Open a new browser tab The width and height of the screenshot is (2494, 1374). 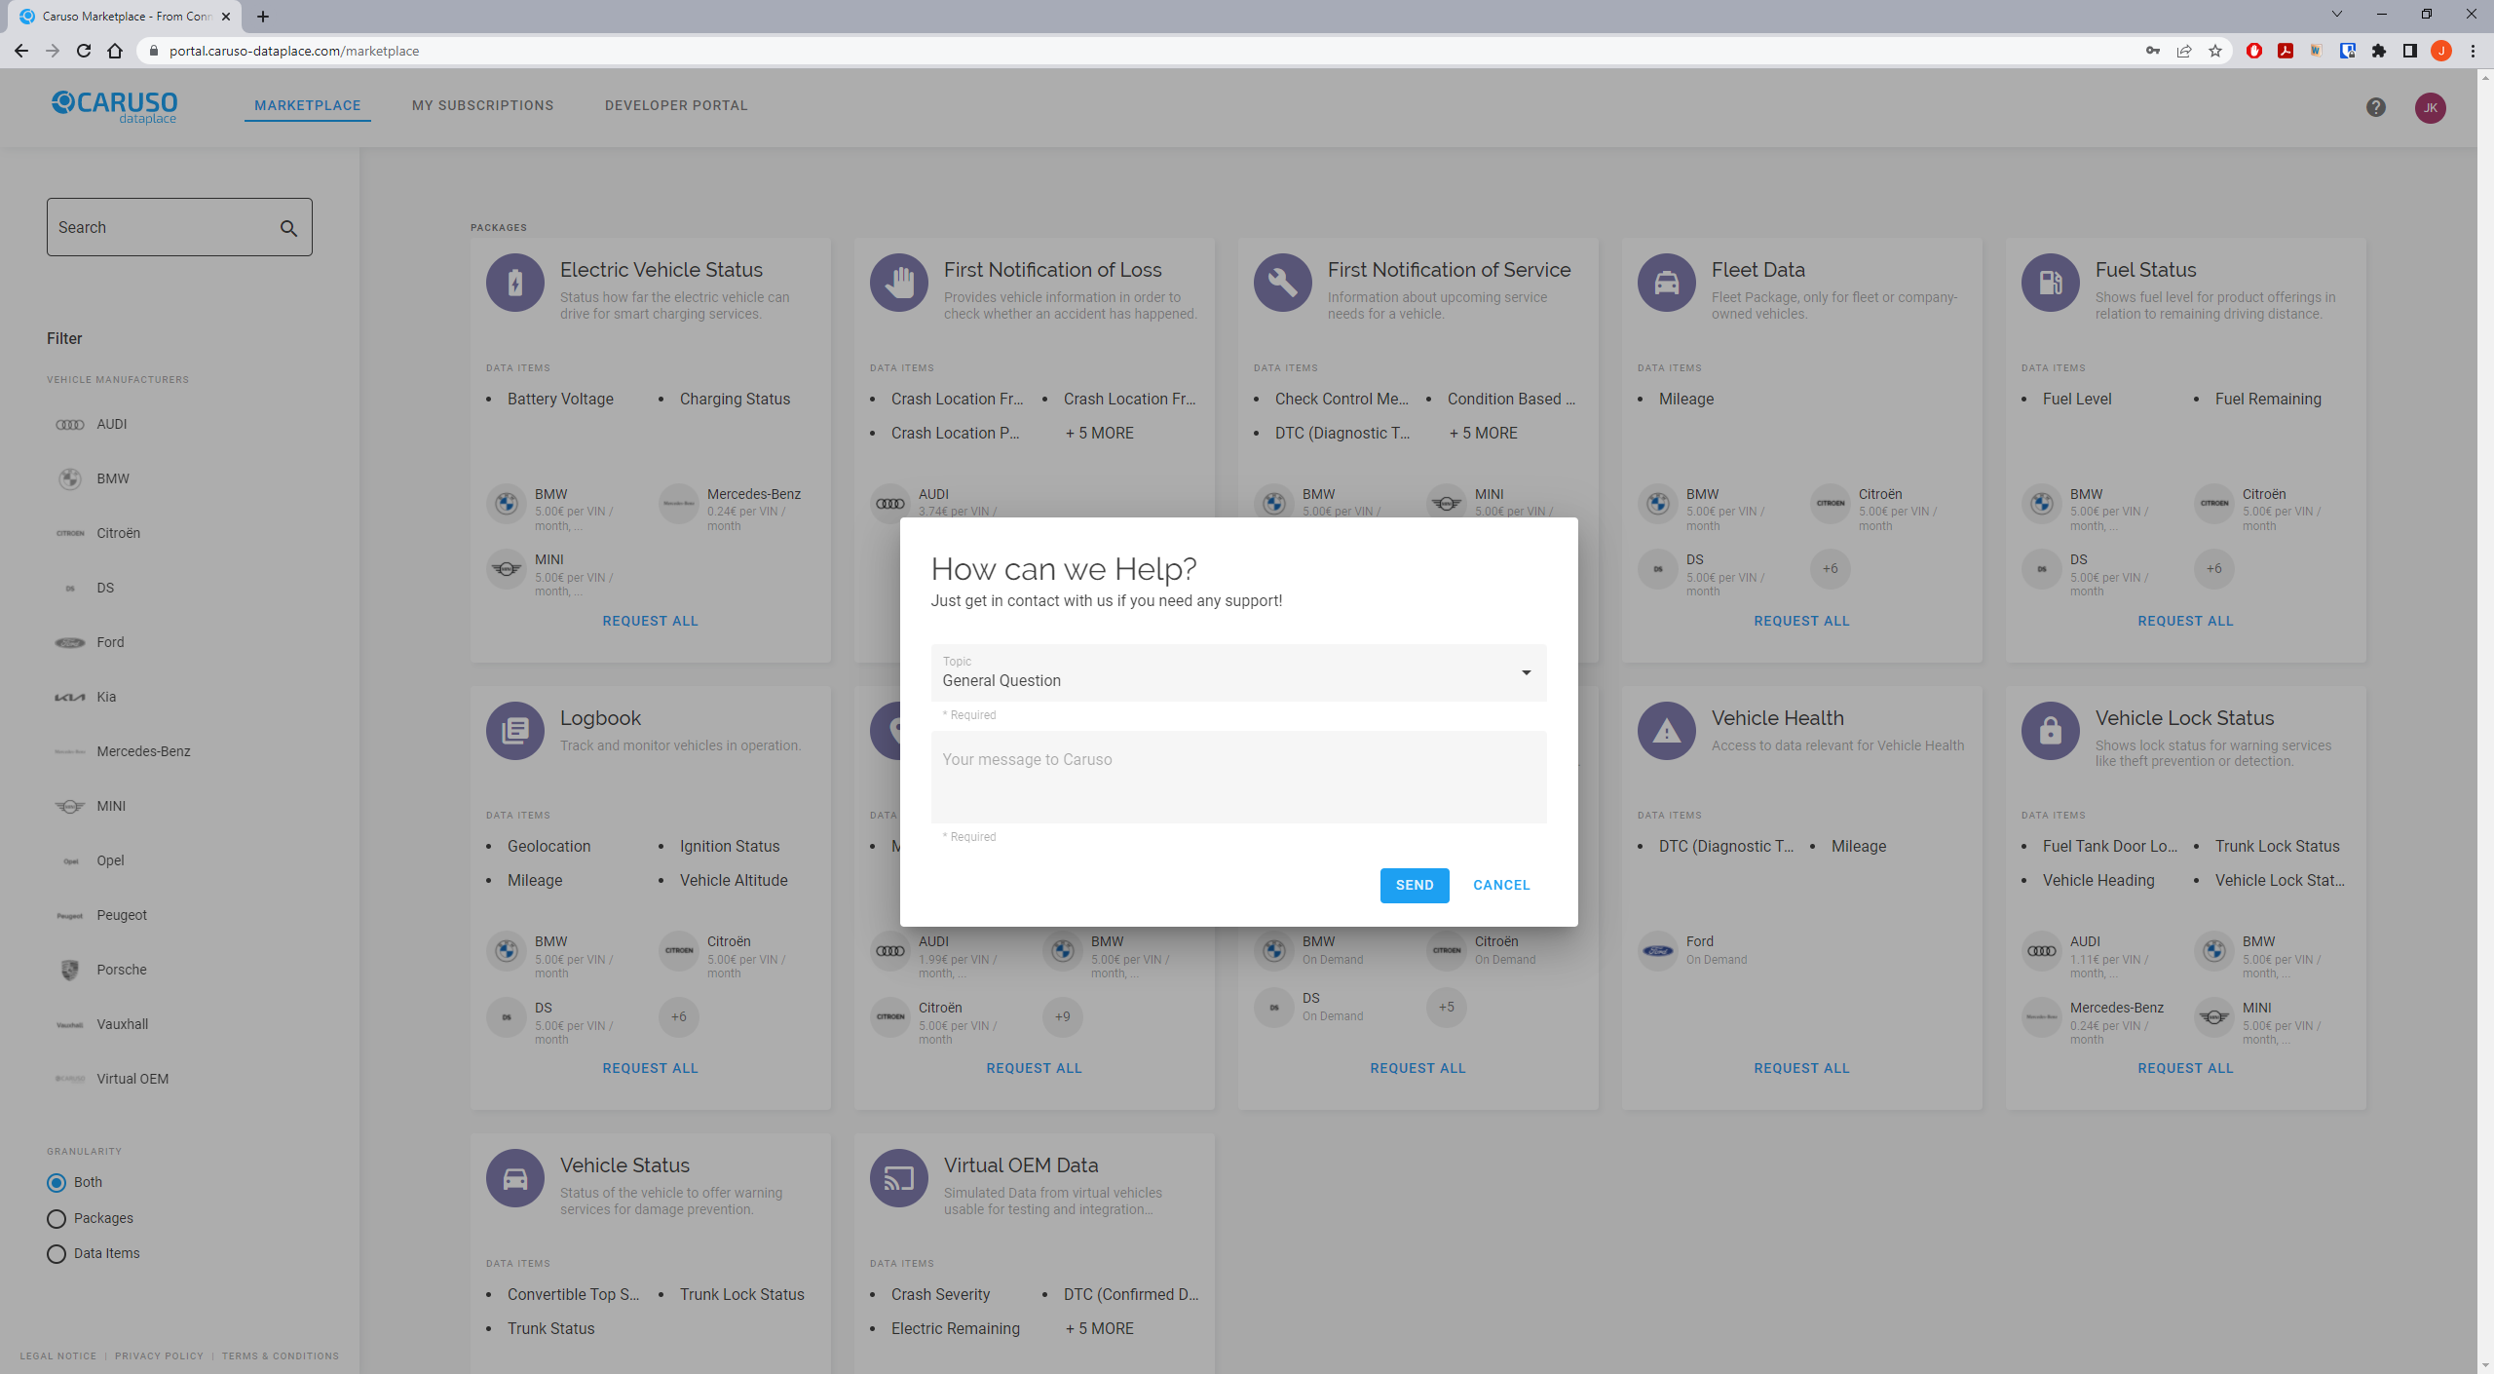tap(263, 17)
